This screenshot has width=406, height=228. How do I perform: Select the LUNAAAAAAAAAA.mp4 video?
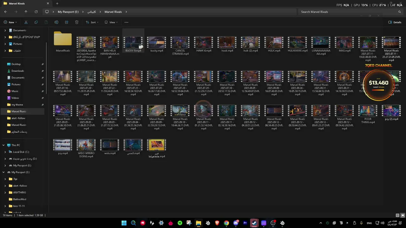click(x=321, y=45)
